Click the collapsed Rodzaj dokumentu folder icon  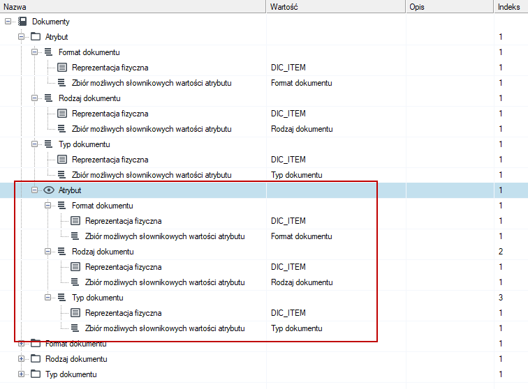[x=36, y=359]
